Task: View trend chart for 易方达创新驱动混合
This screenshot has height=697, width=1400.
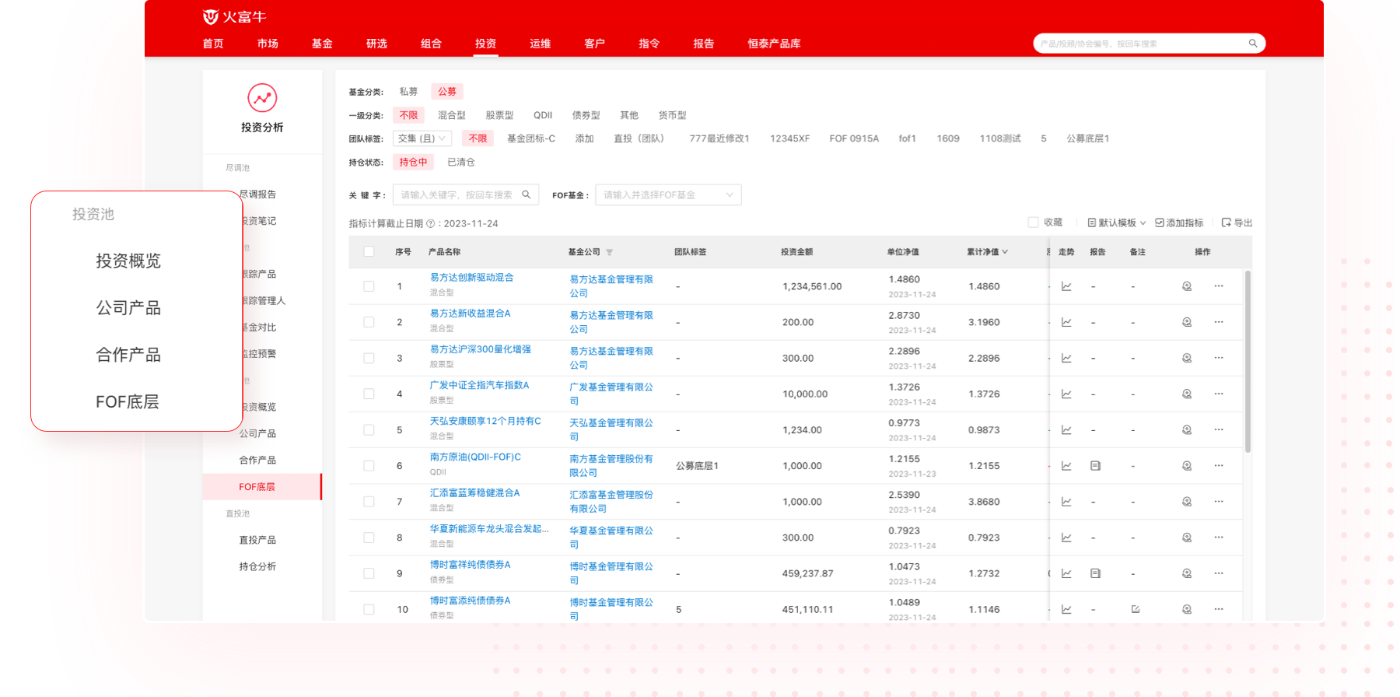Action: pos(1066,286)
